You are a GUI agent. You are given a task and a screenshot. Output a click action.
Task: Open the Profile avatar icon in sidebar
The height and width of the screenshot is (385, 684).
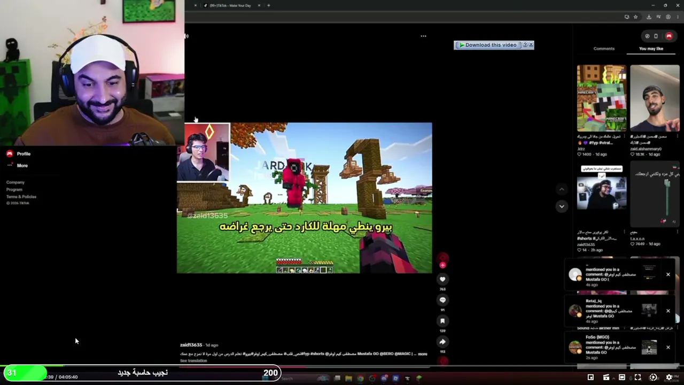(10, 154)
